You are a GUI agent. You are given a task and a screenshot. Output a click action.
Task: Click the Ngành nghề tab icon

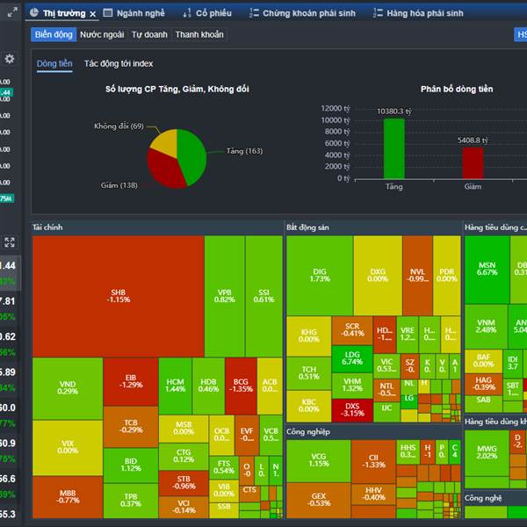[x=108, y=13]
